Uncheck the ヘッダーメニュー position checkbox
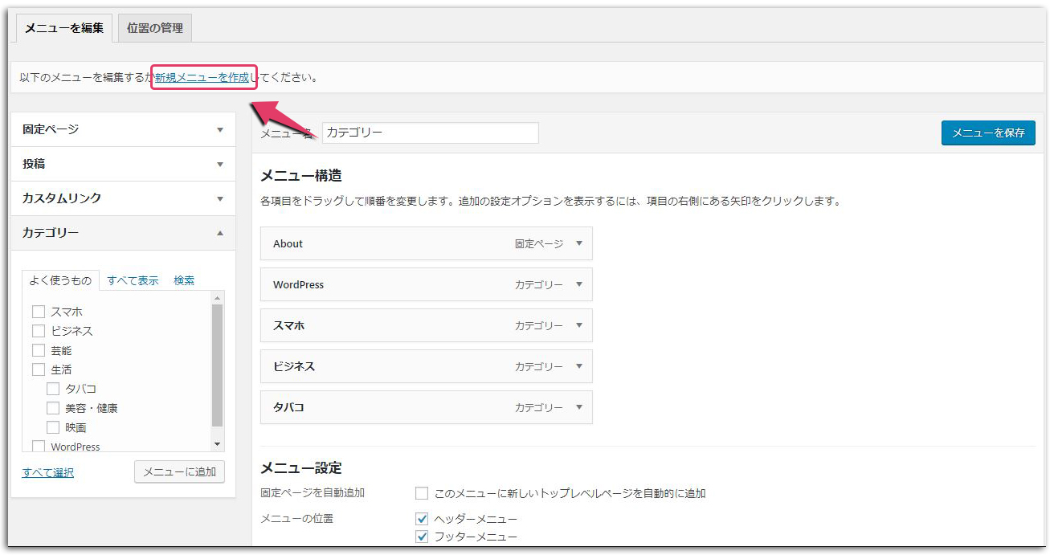Screen dimensions: 1054x555 [x=421, y=518]
